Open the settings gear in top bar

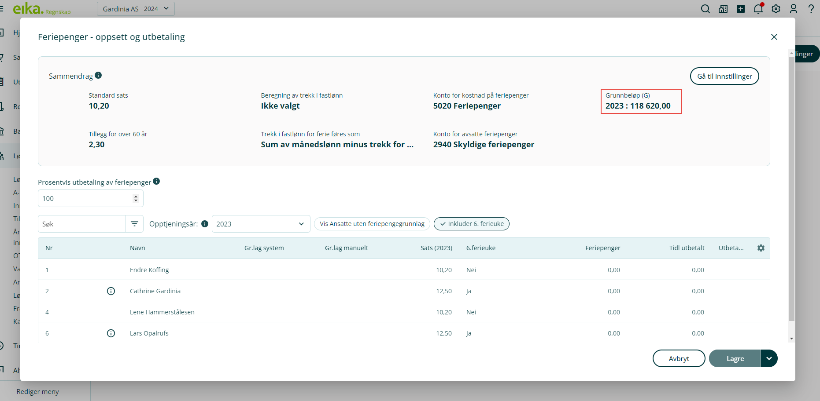pyautogui.click(x=776, y=9)
